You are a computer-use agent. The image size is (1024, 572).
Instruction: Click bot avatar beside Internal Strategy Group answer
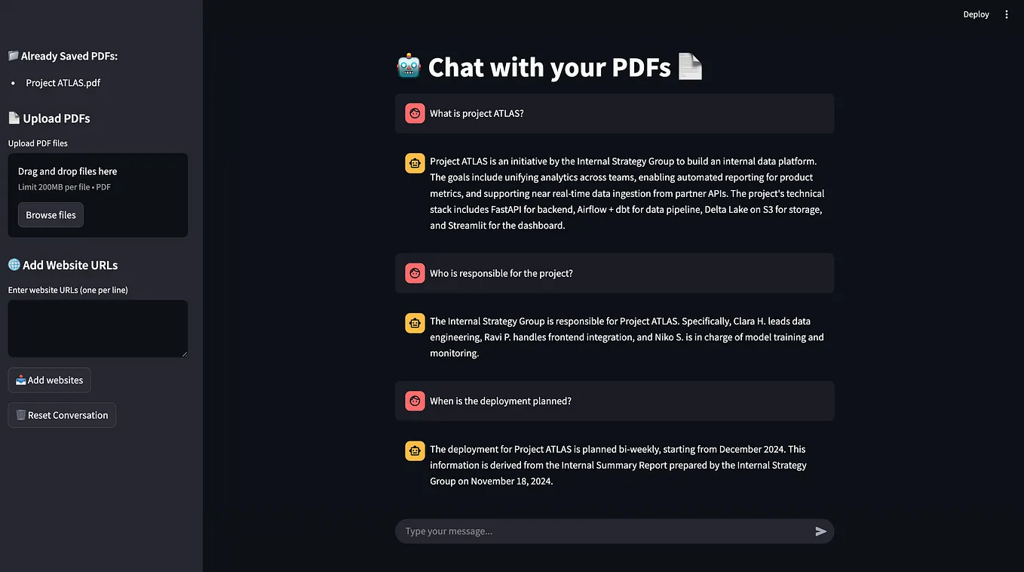click(415, 323)
